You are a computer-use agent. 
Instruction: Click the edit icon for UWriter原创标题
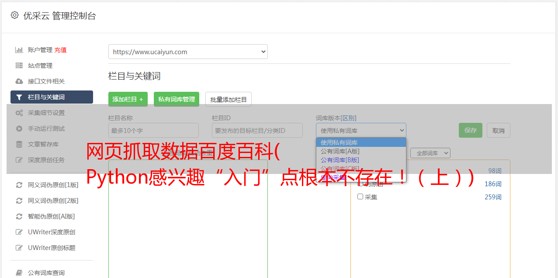click(x=19, y=248)
